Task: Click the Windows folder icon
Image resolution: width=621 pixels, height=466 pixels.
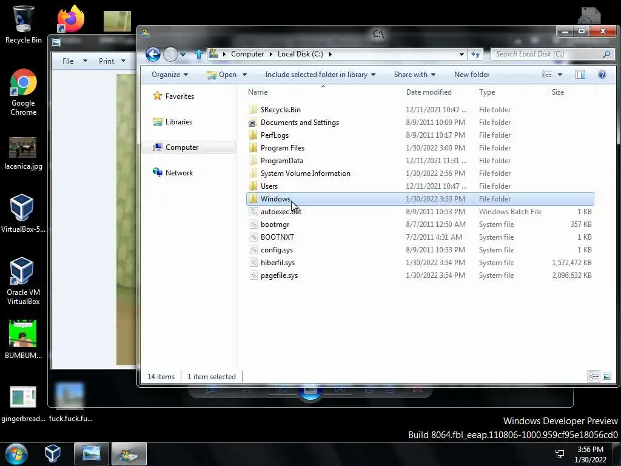Action: click(253, 198)
